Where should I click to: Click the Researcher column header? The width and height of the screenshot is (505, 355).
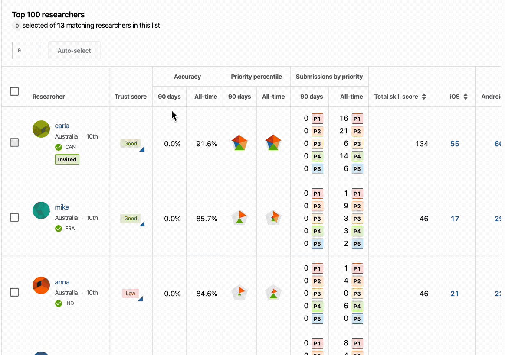pos(49,97)
